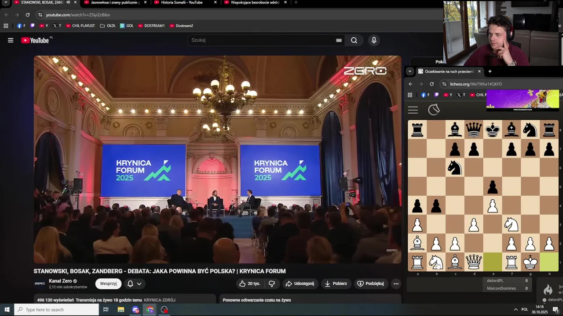Select the black knight on c6
This screenshot has height=316, width=563.
(x=455, y=168)
